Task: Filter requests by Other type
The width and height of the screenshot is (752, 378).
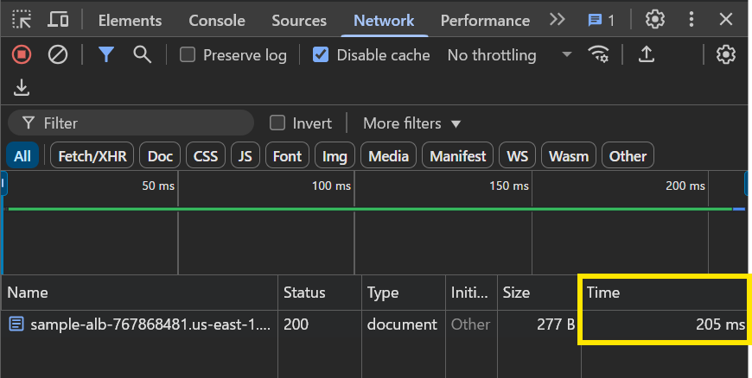Action: tap(628, 155)
